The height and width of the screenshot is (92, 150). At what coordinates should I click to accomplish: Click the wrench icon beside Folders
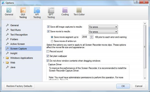(7, 39)
